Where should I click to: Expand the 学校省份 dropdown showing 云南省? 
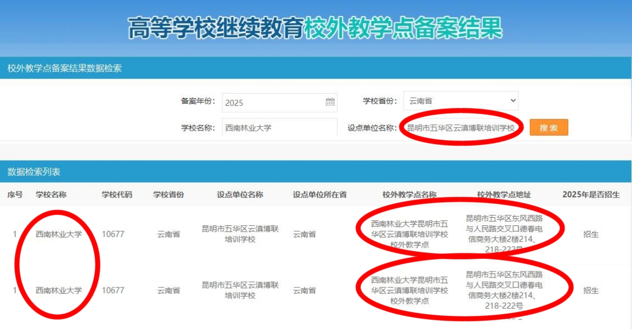tap(461, 101)
